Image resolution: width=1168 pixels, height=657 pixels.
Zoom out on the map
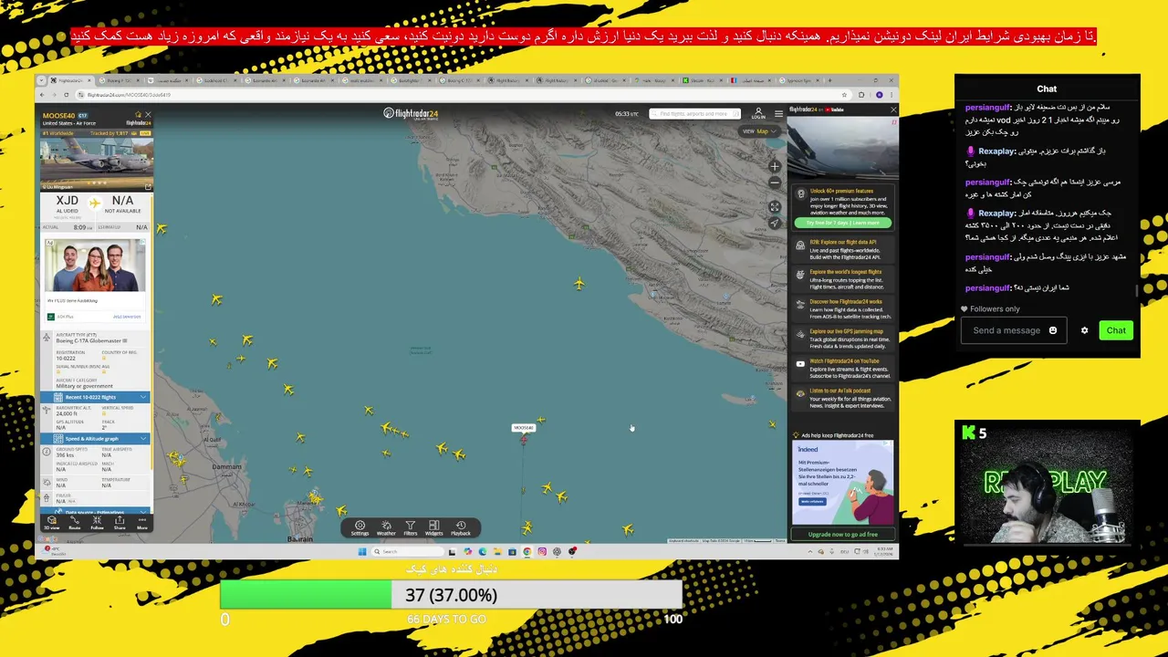point(775,182)
